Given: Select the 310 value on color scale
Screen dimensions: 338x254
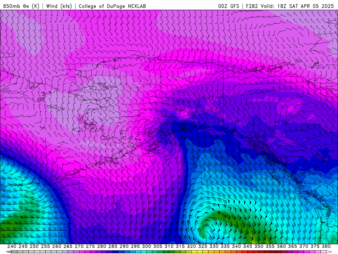Looking at the screenshot, I should [x=169, y=246].
